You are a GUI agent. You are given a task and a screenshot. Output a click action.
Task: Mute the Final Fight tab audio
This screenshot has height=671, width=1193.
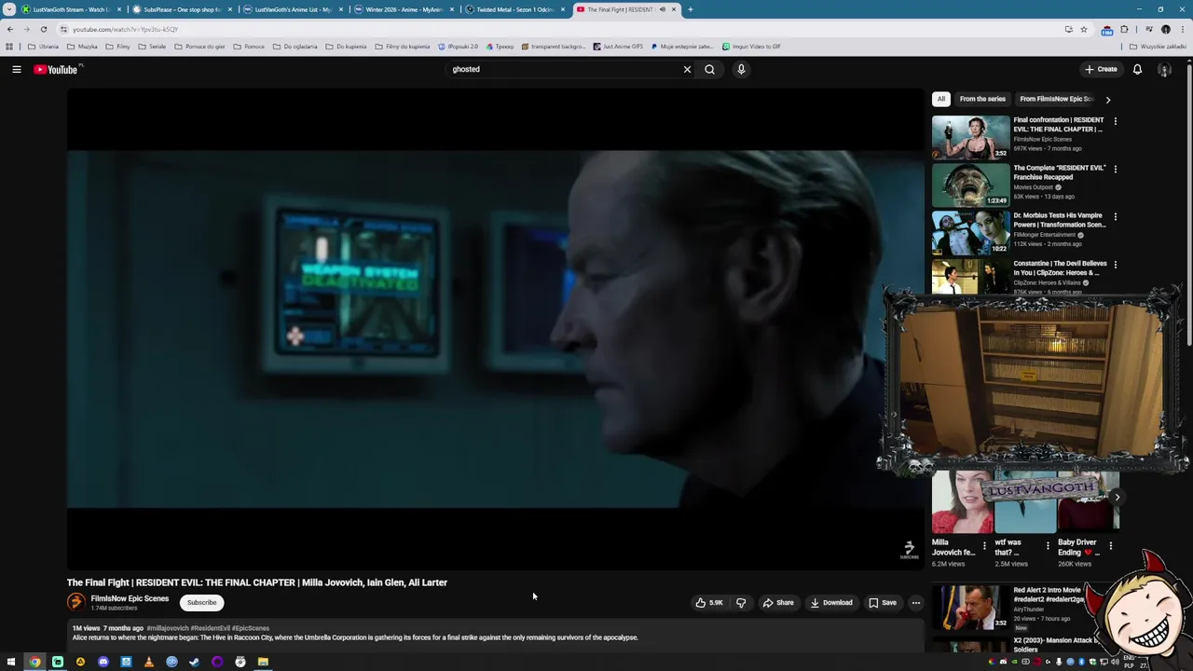click(x=662, y=9)
